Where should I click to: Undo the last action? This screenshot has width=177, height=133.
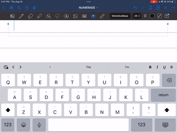[x=135, y=8]
